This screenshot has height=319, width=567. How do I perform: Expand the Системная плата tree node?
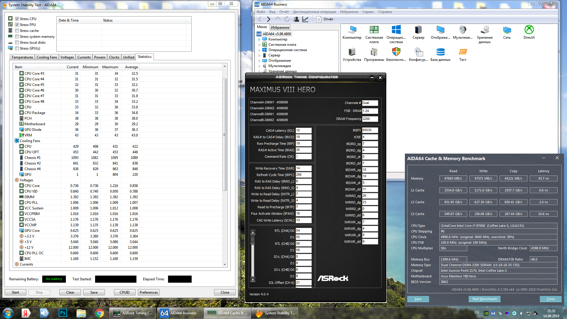260,45
